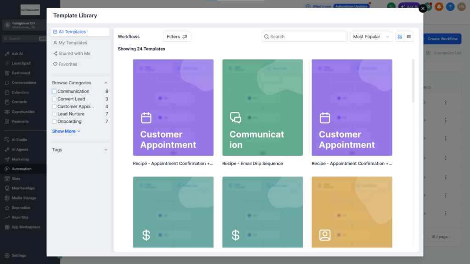Open Reporting in the sidebar
The height and width of the screenshot is (264, 470).
pyautogui.click(x=20, y=217)
